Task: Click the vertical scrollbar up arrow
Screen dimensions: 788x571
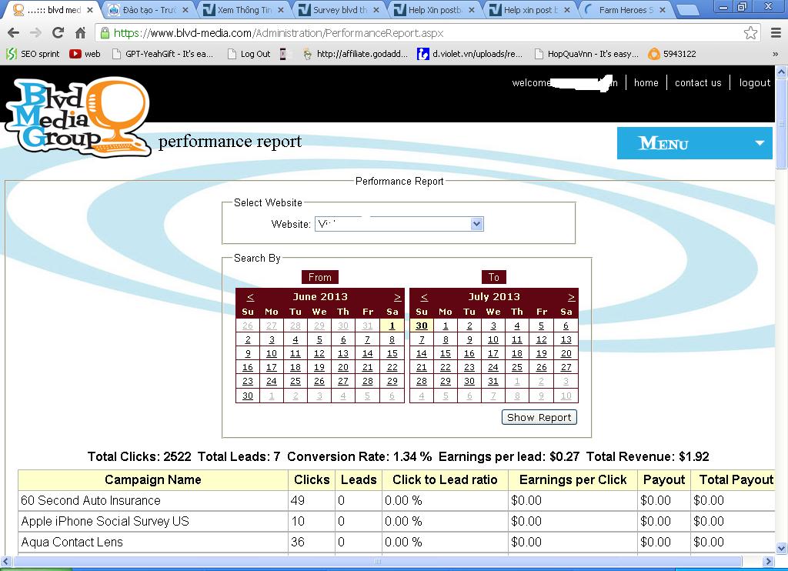Action: pyautogui.click(x=782, y=72)
